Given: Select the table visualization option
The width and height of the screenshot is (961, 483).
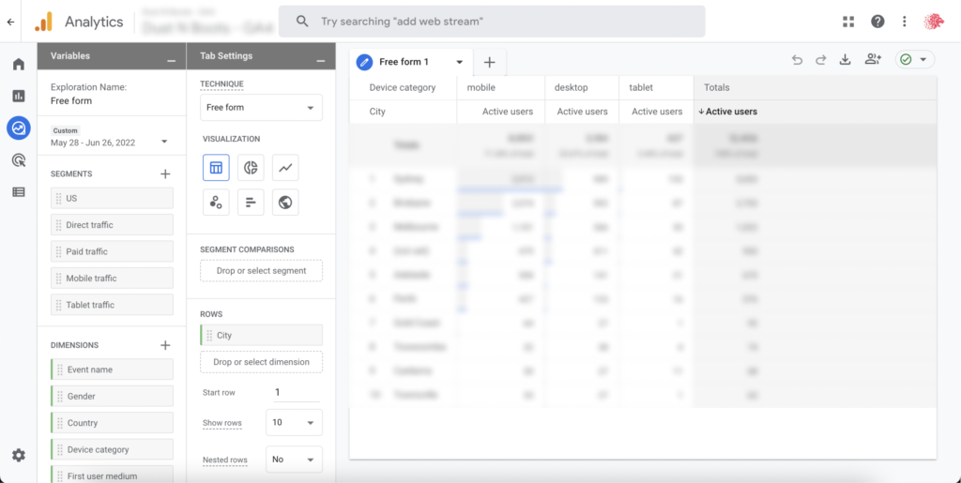Looking at the screenshot, I should point(216,168).
